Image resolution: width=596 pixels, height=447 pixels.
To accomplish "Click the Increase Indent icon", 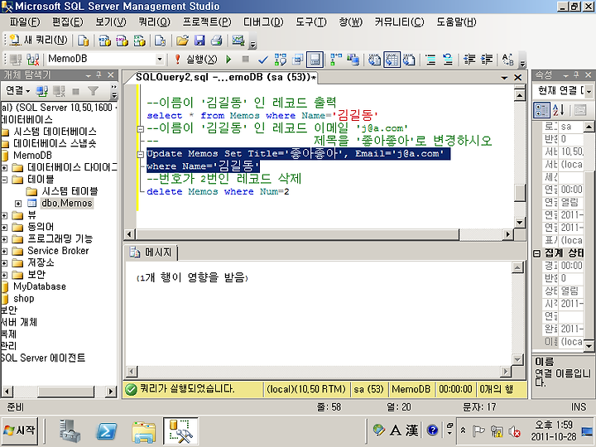I will [487, 60].
